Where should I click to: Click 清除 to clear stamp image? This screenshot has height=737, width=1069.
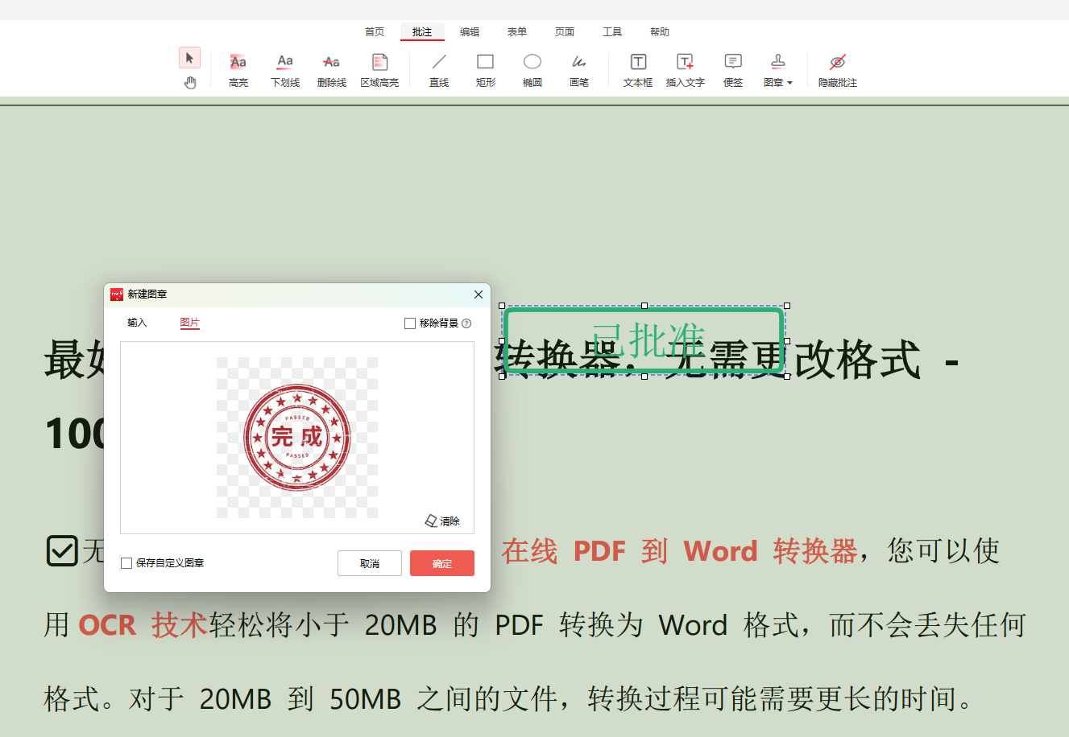[442, 521]
